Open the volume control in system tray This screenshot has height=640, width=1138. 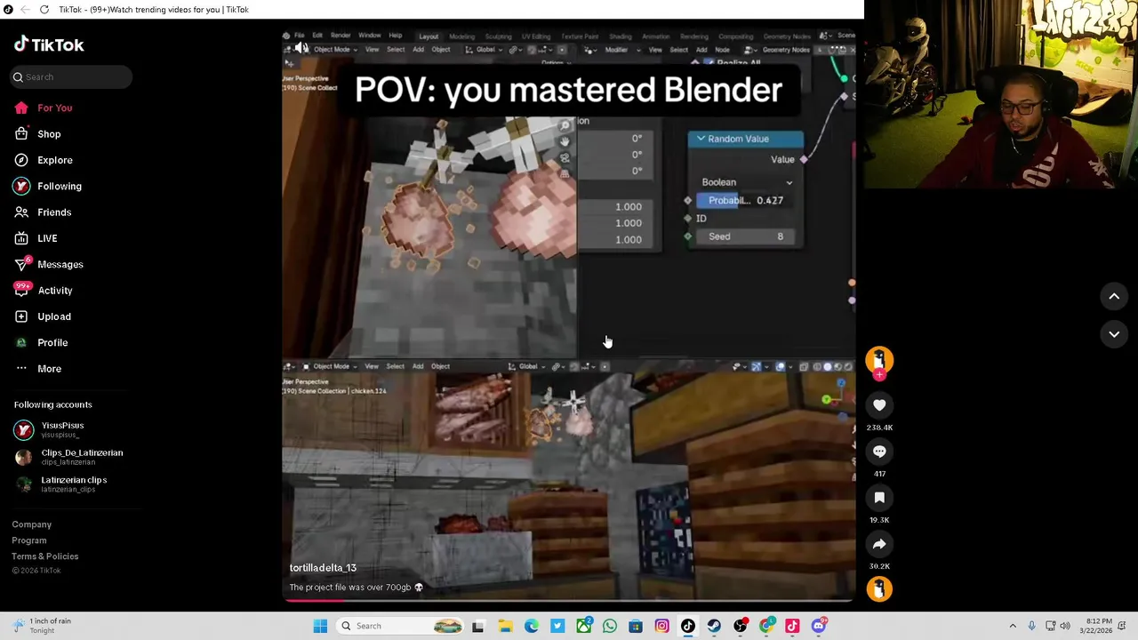(x=1065, y=626)
